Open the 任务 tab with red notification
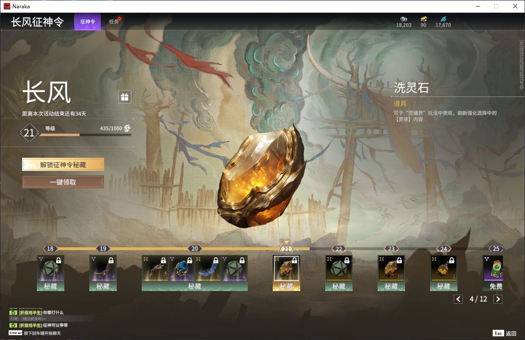This screenshot has height=340, width=525. [x=114, y=22]
